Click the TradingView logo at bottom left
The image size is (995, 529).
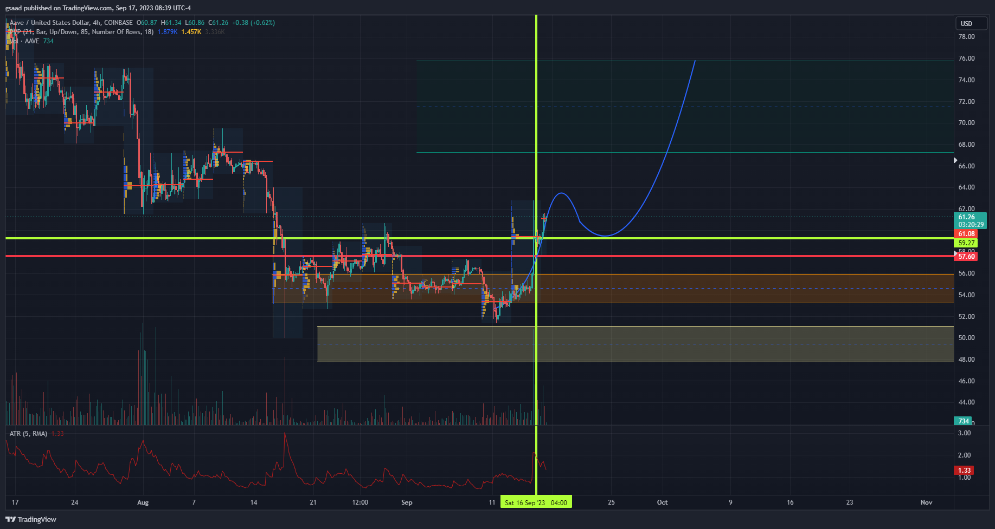[31, 519]
